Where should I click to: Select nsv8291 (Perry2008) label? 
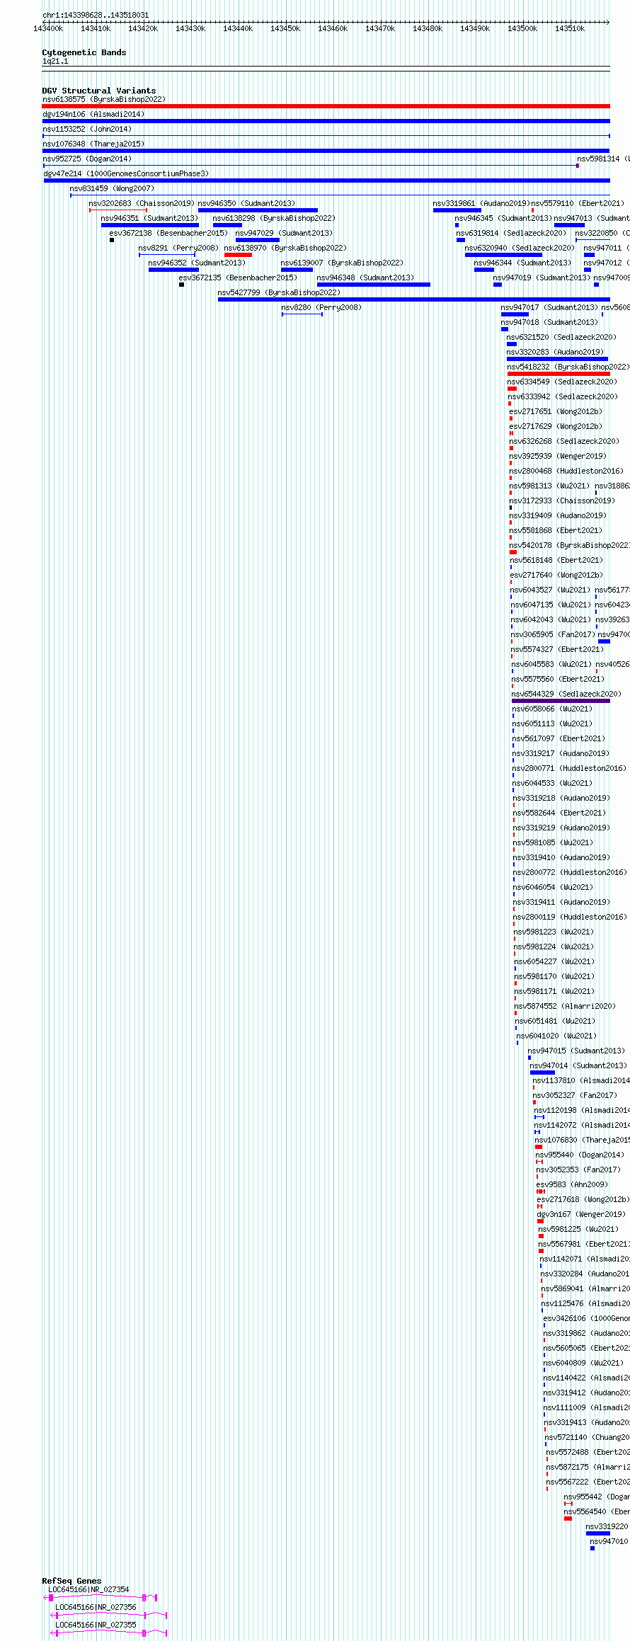click(178, 248)
